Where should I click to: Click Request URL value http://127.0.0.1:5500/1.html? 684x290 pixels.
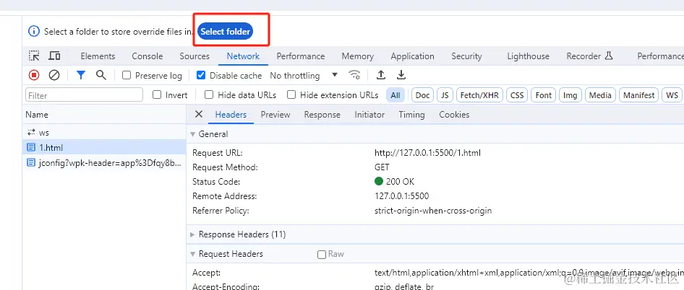click(427, 153)
